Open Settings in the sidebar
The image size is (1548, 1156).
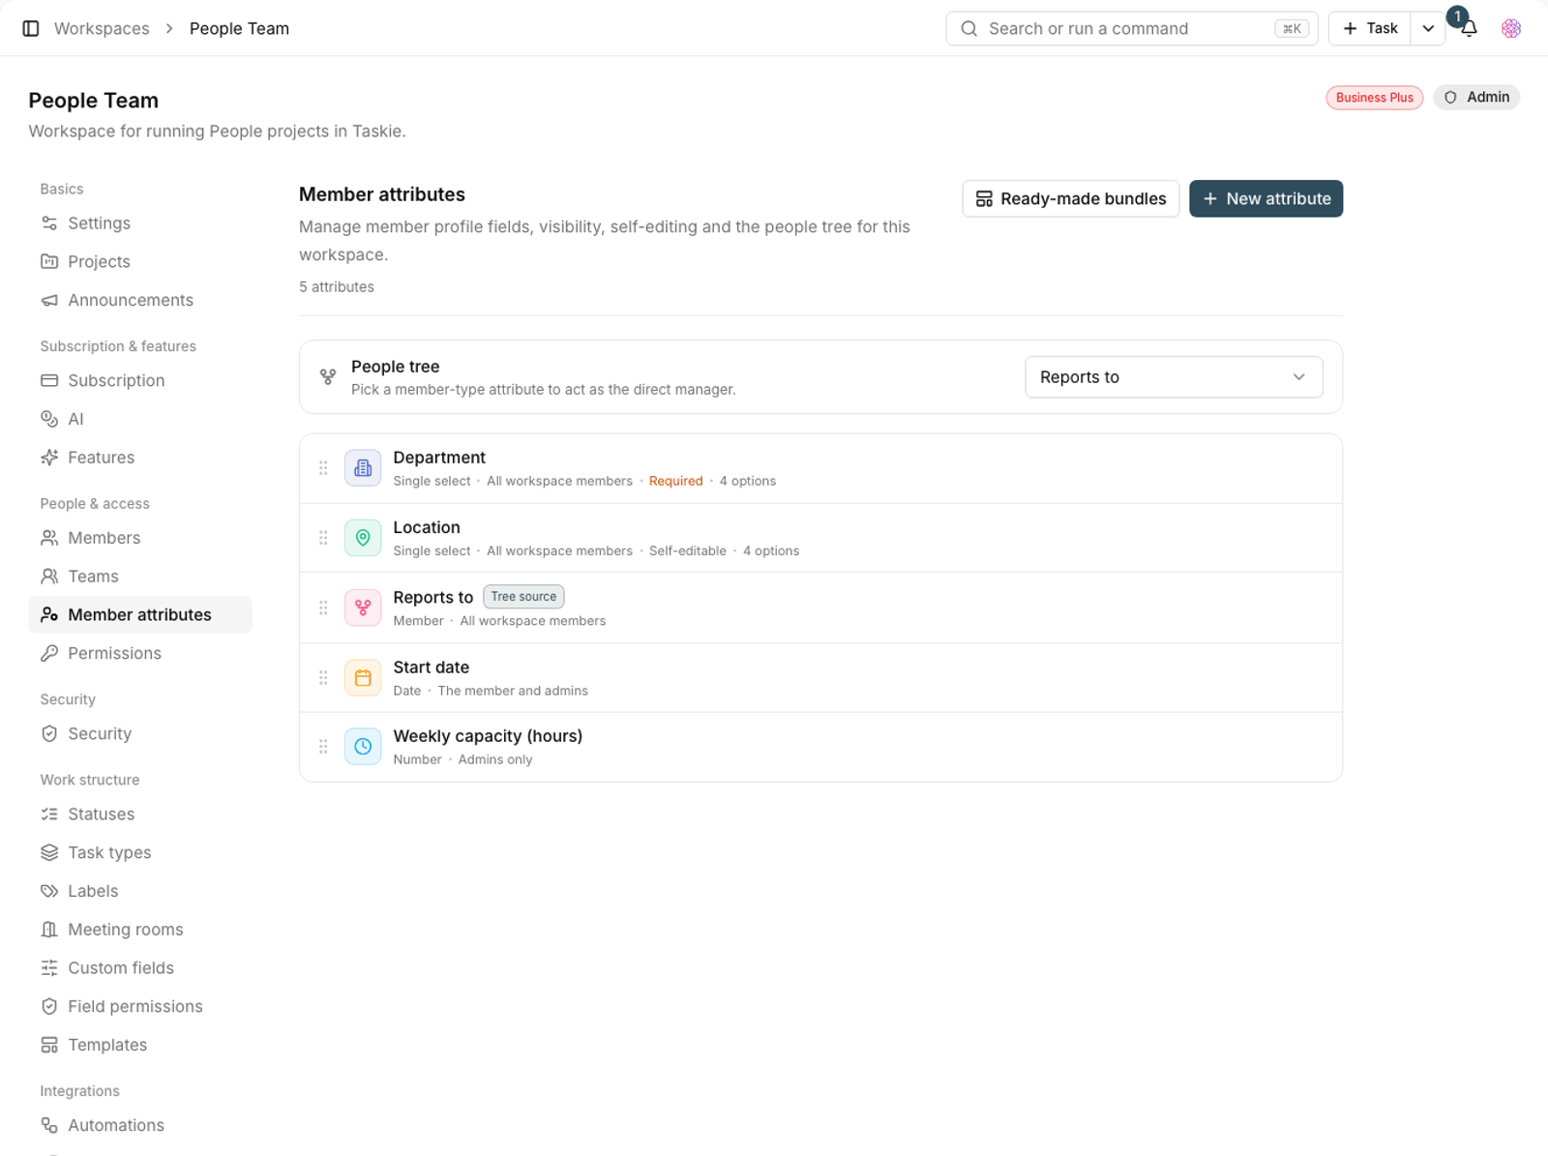click(x=140, y=223)
